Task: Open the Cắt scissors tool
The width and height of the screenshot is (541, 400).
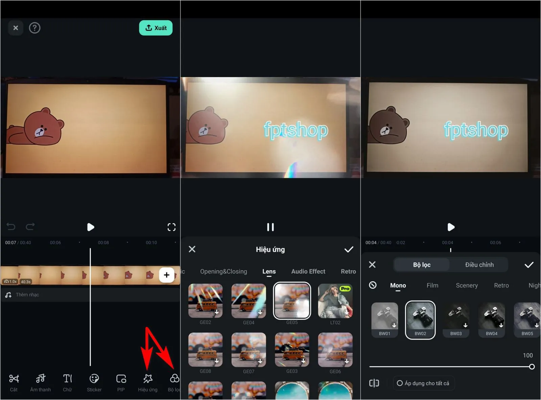Action: 14,383
